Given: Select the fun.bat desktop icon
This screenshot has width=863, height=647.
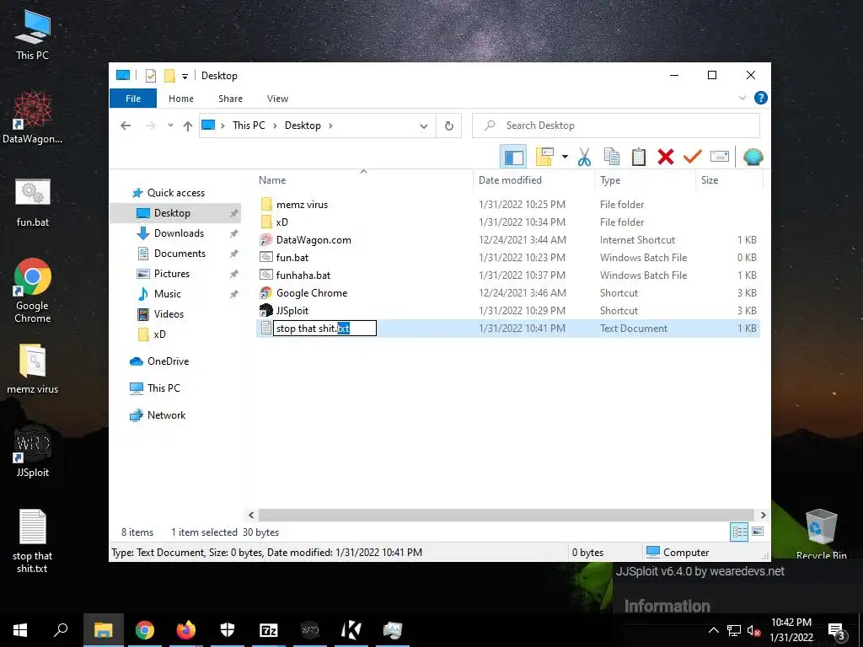Looking at the screenshot, I should click(33, 202).
